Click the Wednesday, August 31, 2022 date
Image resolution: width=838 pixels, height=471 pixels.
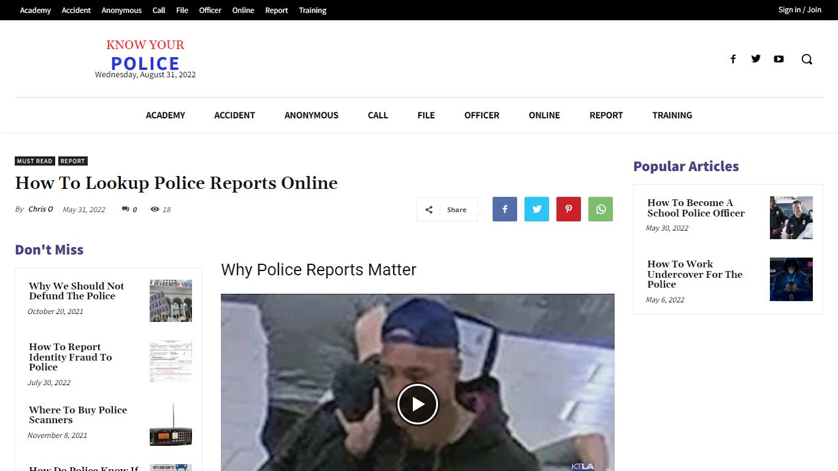145,75
